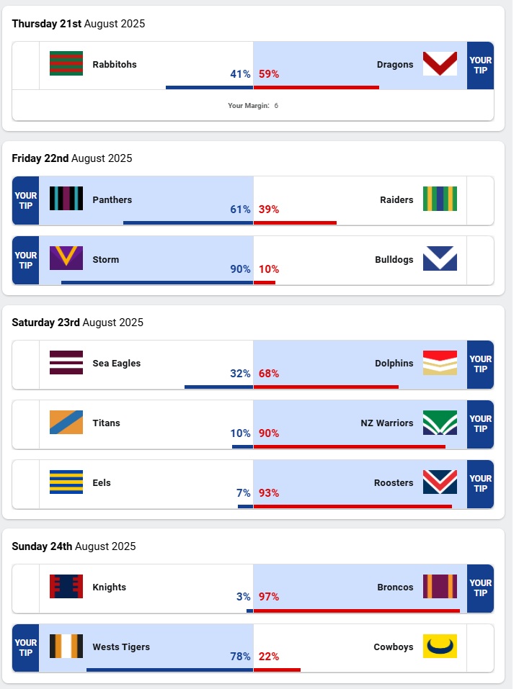Click the Wests Tigers striped logo
The image size is (519, 689).
(x=66, y=647)
